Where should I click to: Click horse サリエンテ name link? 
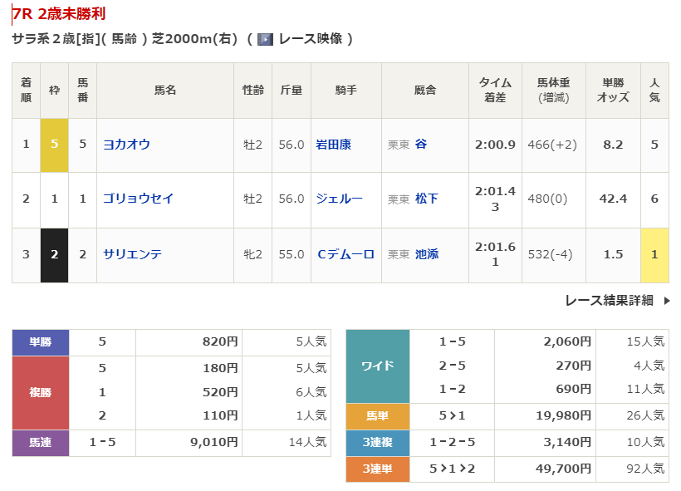(132, 254)
